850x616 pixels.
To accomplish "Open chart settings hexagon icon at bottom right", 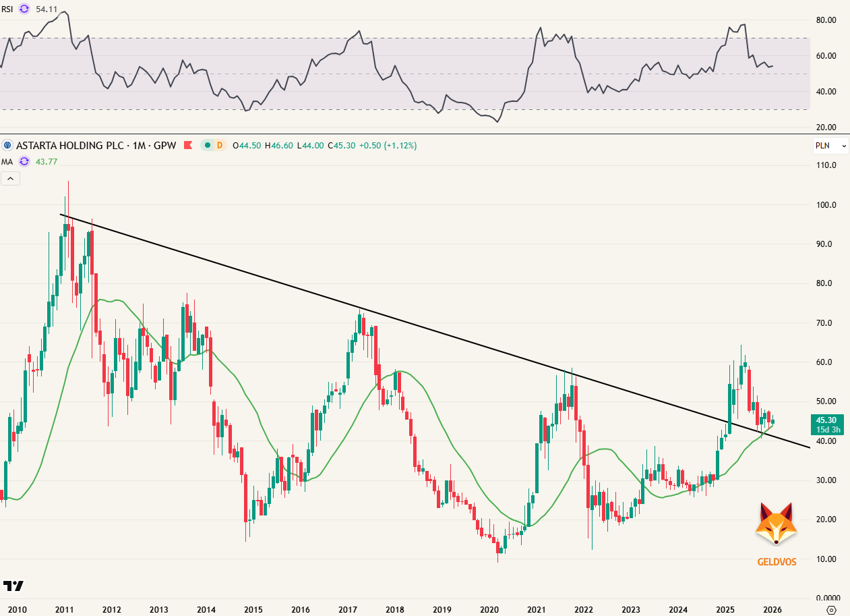I will 831,609.
